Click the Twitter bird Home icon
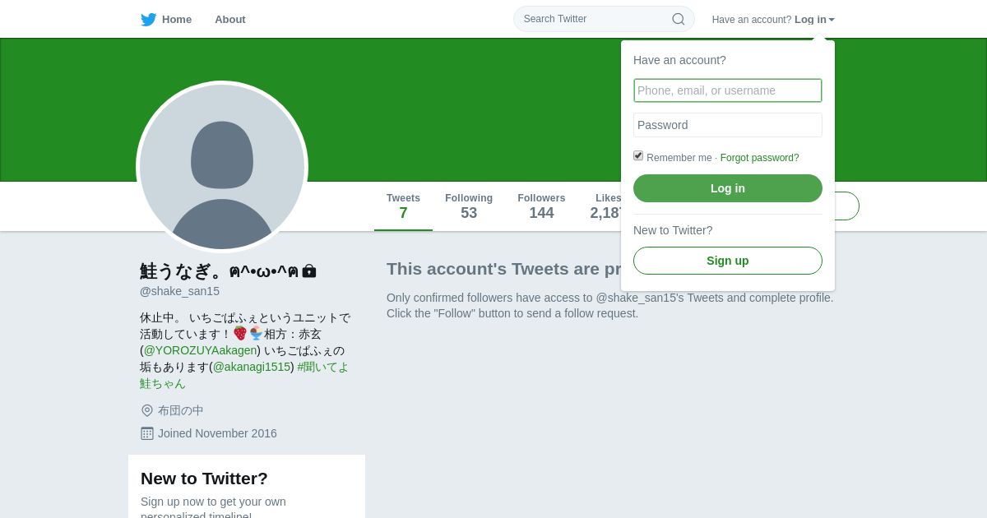Viewport: 987px width, 518px height. click(x=149, y=20)
